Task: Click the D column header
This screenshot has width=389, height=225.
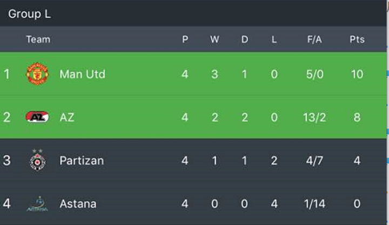Action: pyautogui.click(x=244, y=39)
